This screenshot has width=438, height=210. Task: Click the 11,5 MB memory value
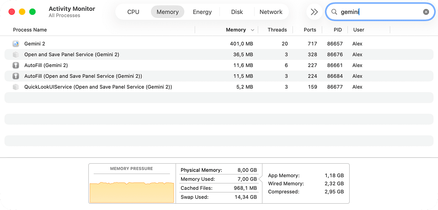(x=243, y=76)
